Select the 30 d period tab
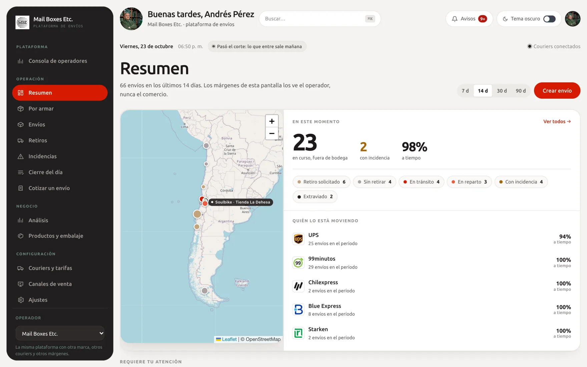This screenshot has height=367, width=587. 502,91
